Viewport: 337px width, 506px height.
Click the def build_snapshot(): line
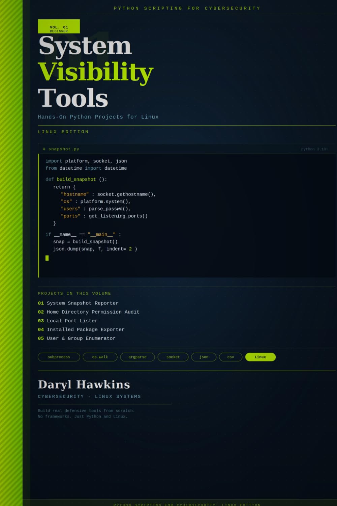pyautogui.click(x=76, y=179)
